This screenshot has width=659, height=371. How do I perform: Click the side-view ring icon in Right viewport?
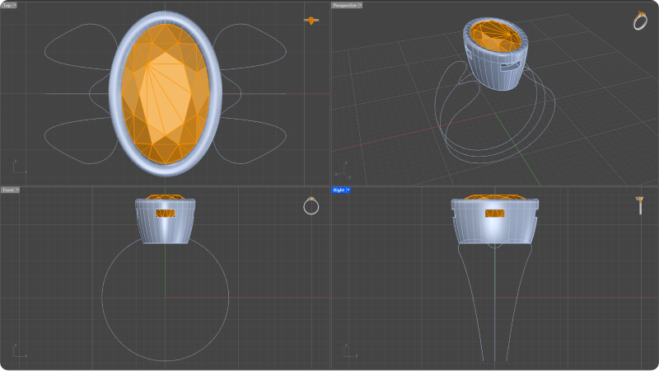click(640, 205)
